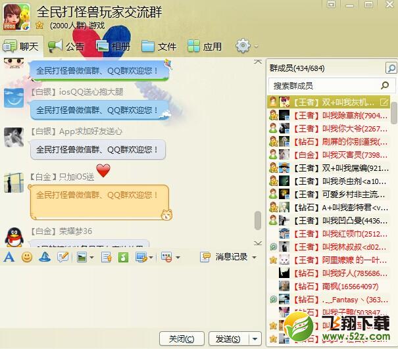Click the 群成员(434/684) header

point(297,68)
